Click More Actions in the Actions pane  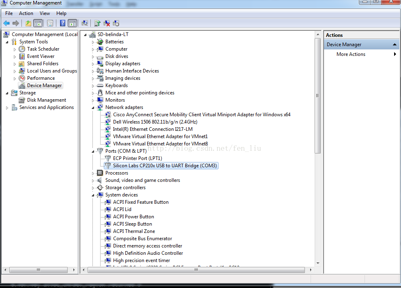(351, 54)
